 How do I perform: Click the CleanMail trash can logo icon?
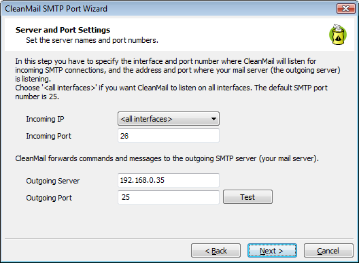coord(338,35)
